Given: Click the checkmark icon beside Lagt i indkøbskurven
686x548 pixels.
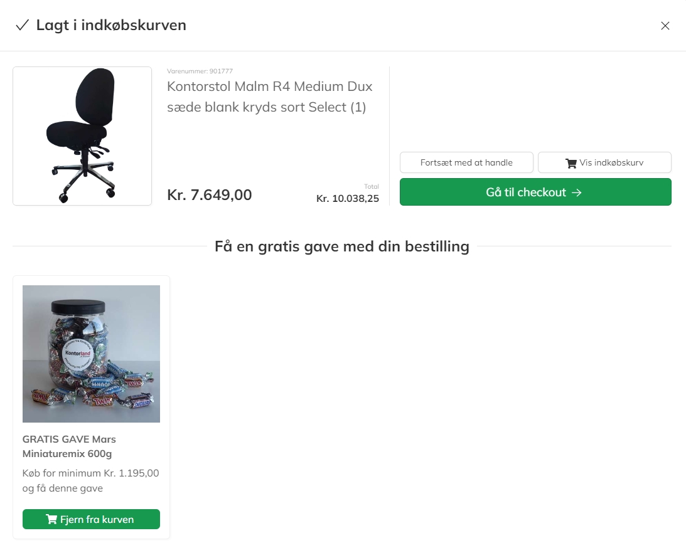Looking at the screenshot, I should pos(23,25).
